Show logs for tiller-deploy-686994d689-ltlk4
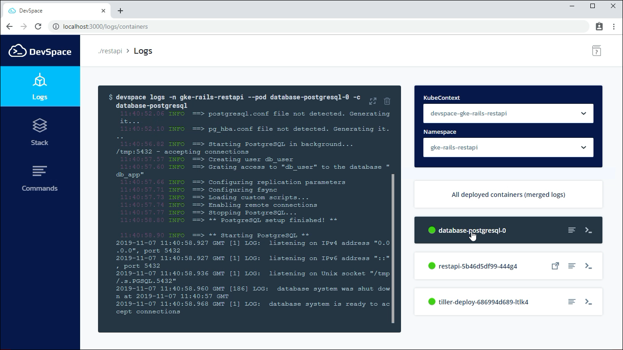The height and width of the screenshot is (350, 623). [572, 301]
